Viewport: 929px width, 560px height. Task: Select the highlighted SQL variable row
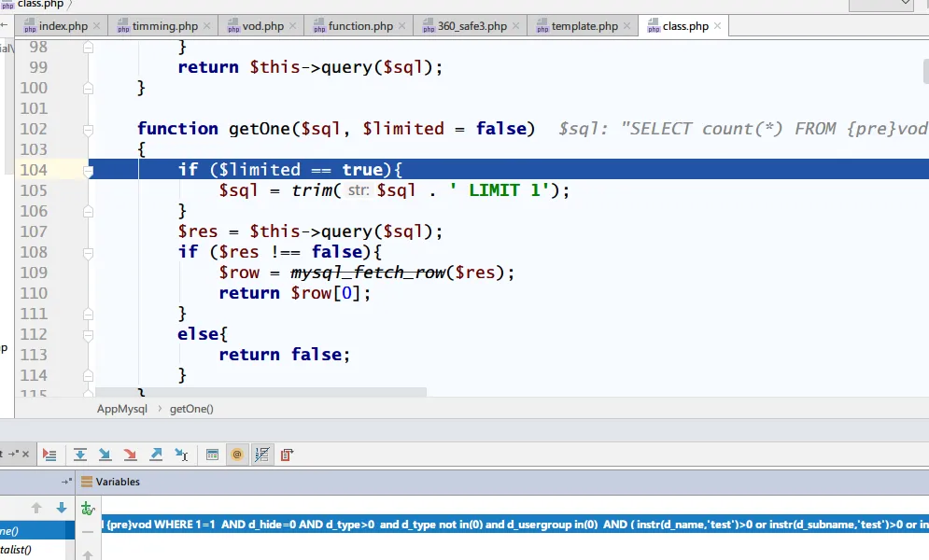[x=514, y=525]
